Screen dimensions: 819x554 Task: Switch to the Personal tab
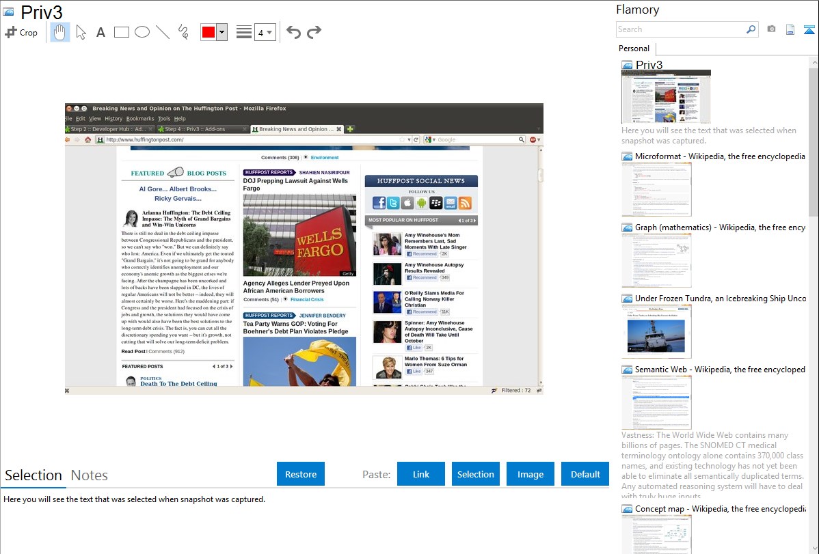click(634, 49)
